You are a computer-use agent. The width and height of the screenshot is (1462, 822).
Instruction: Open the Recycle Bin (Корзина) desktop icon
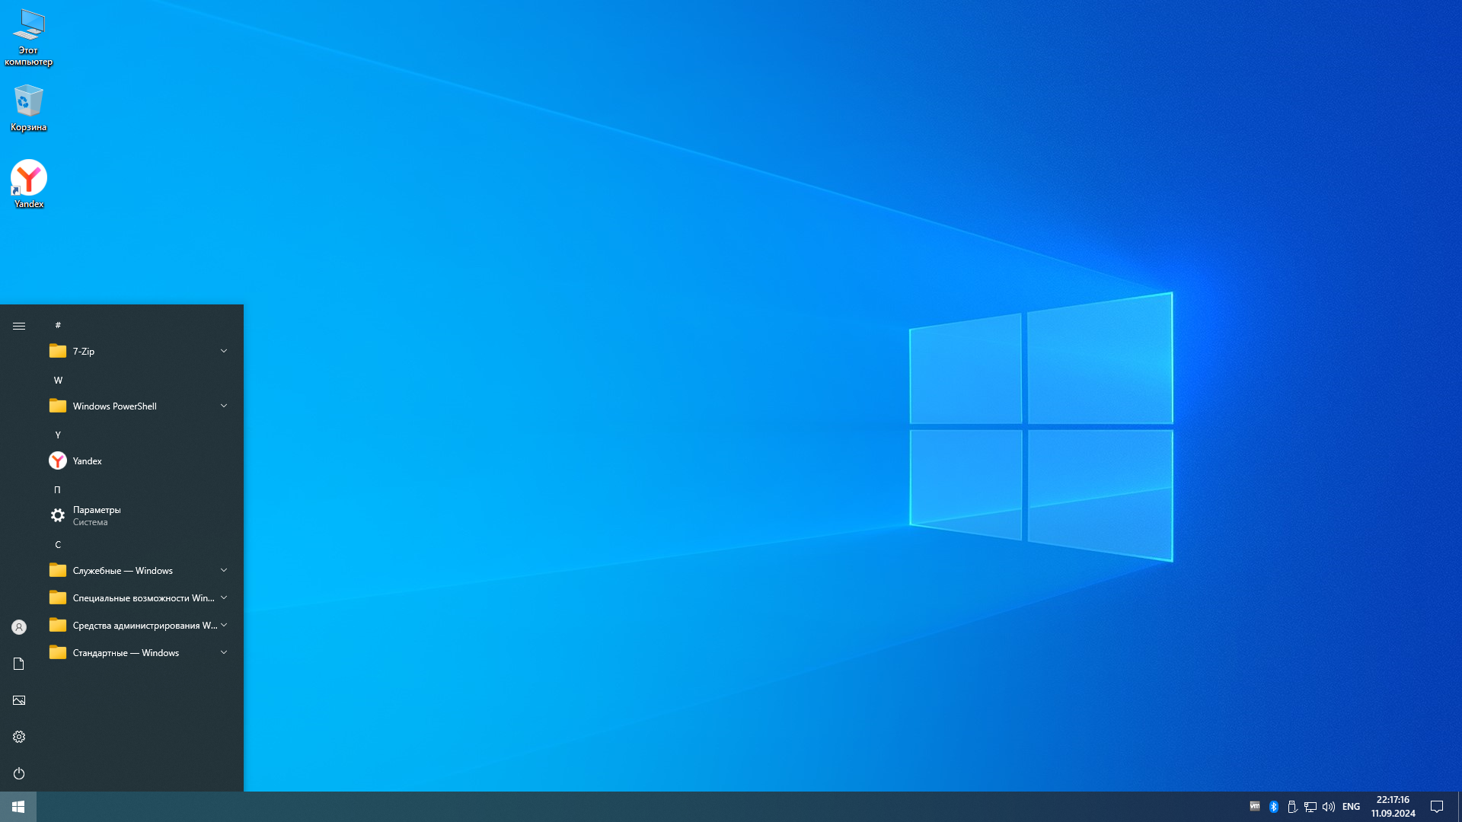click(29, 107)
